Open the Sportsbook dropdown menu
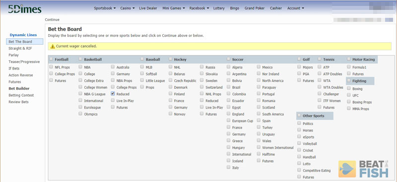397x182 pixels. tap(105, 8)
